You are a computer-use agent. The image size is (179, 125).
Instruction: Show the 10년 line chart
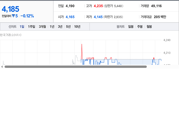[x=77, y=27]
